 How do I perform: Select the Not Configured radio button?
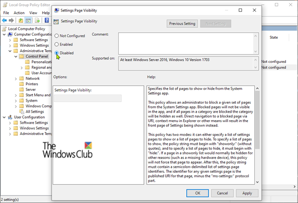click(x=57, y=36)
